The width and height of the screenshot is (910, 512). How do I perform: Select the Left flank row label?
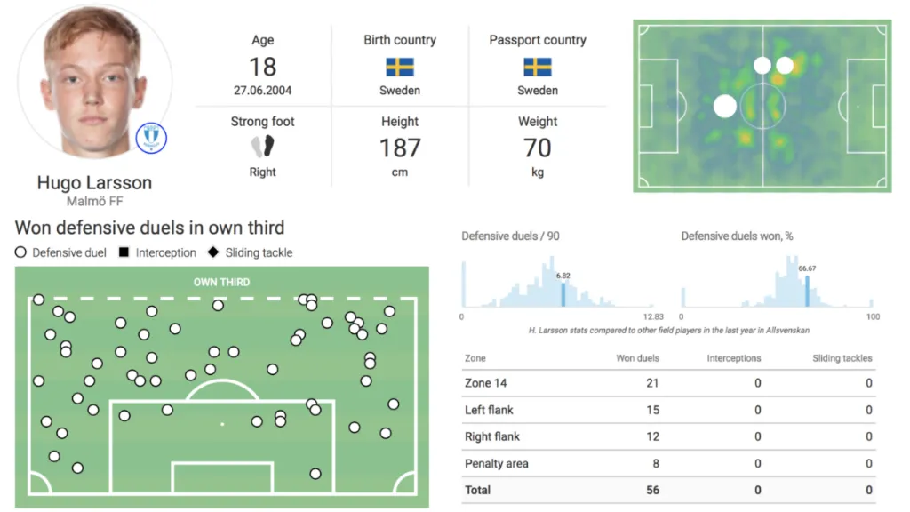489,410
